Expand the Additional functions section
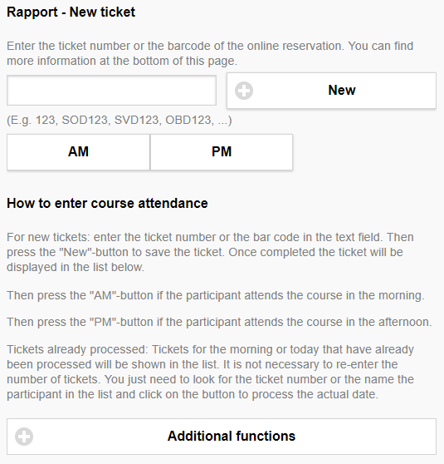The width and height of the screenshot is (444, 464). 222,437
